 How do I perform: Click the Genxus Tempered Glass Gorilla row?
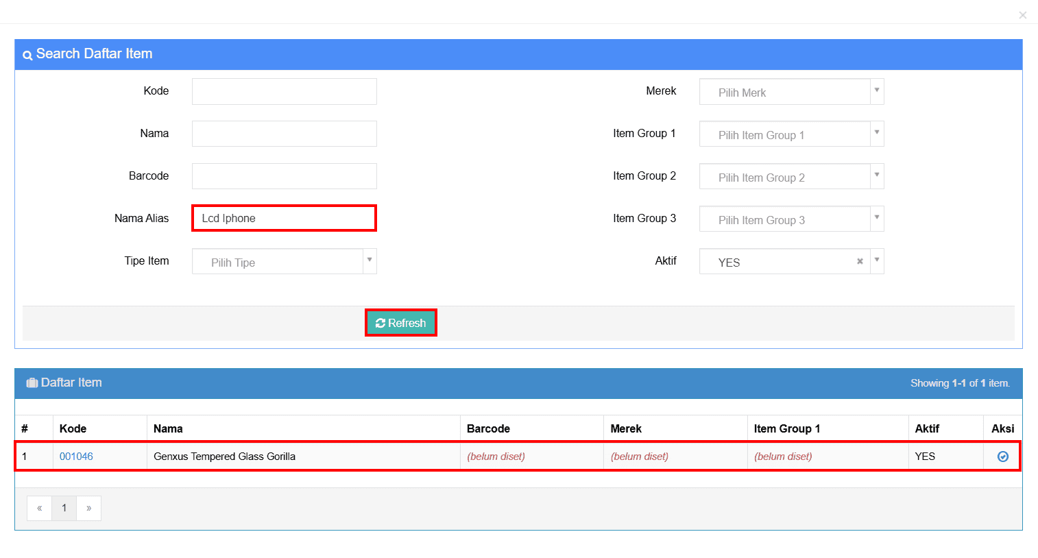point(302,457)
